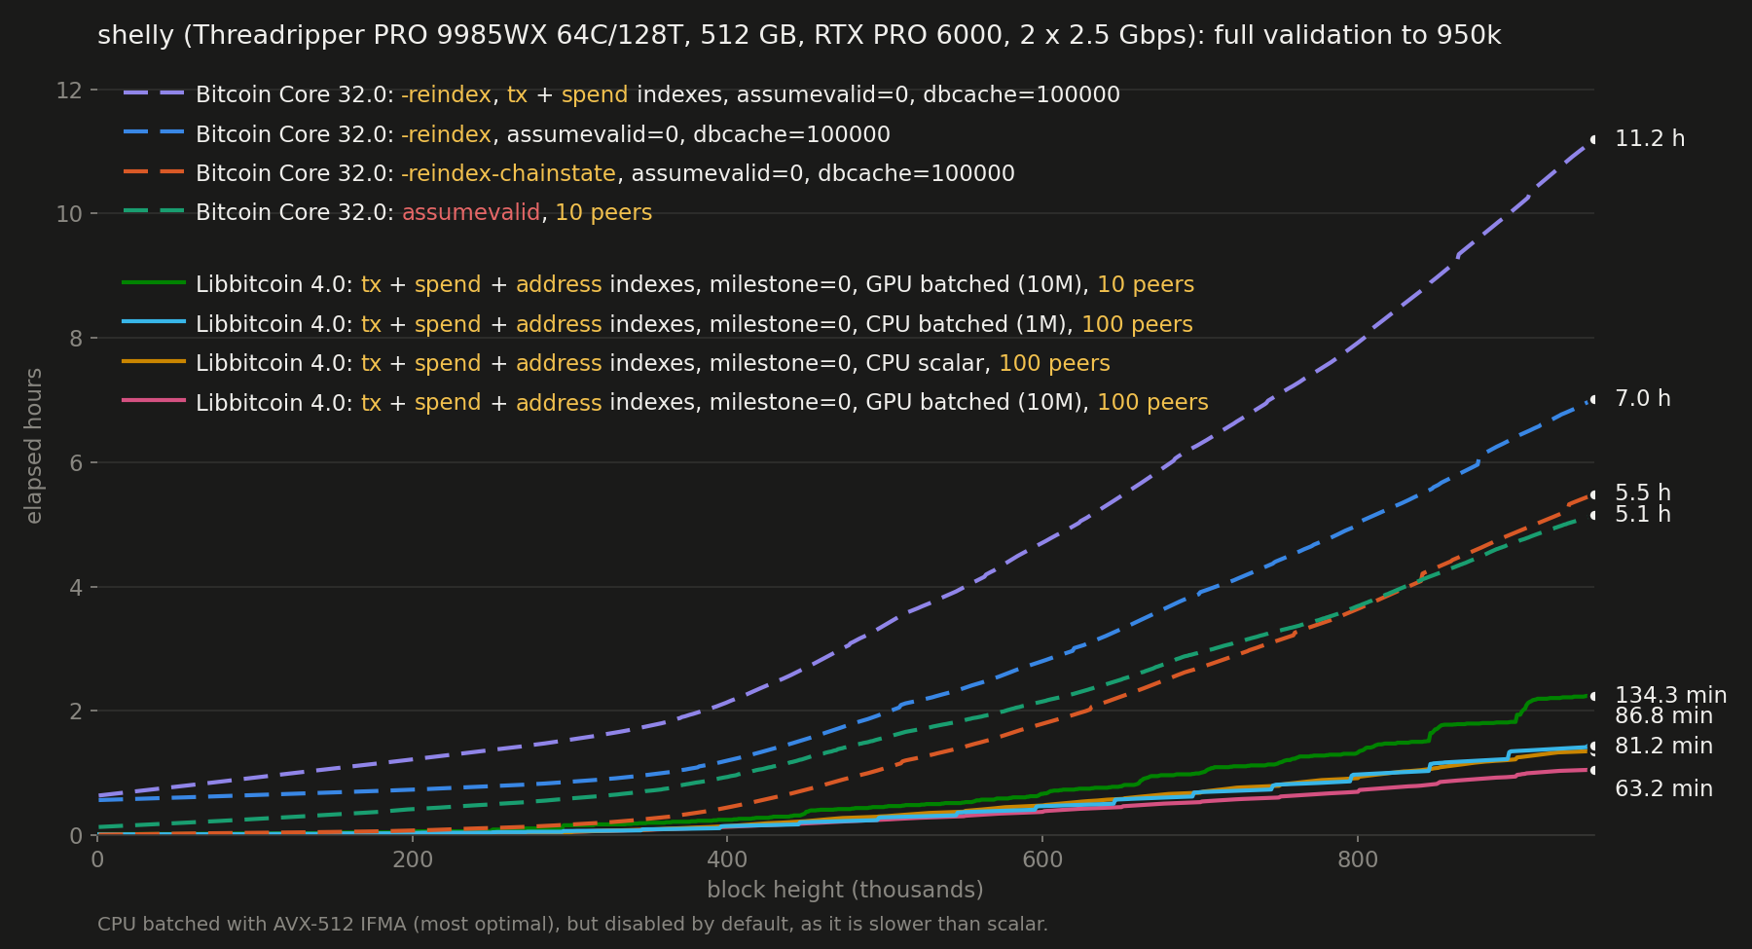
Task: Click the y-axis tick label '6'
Action: (76, 463)
